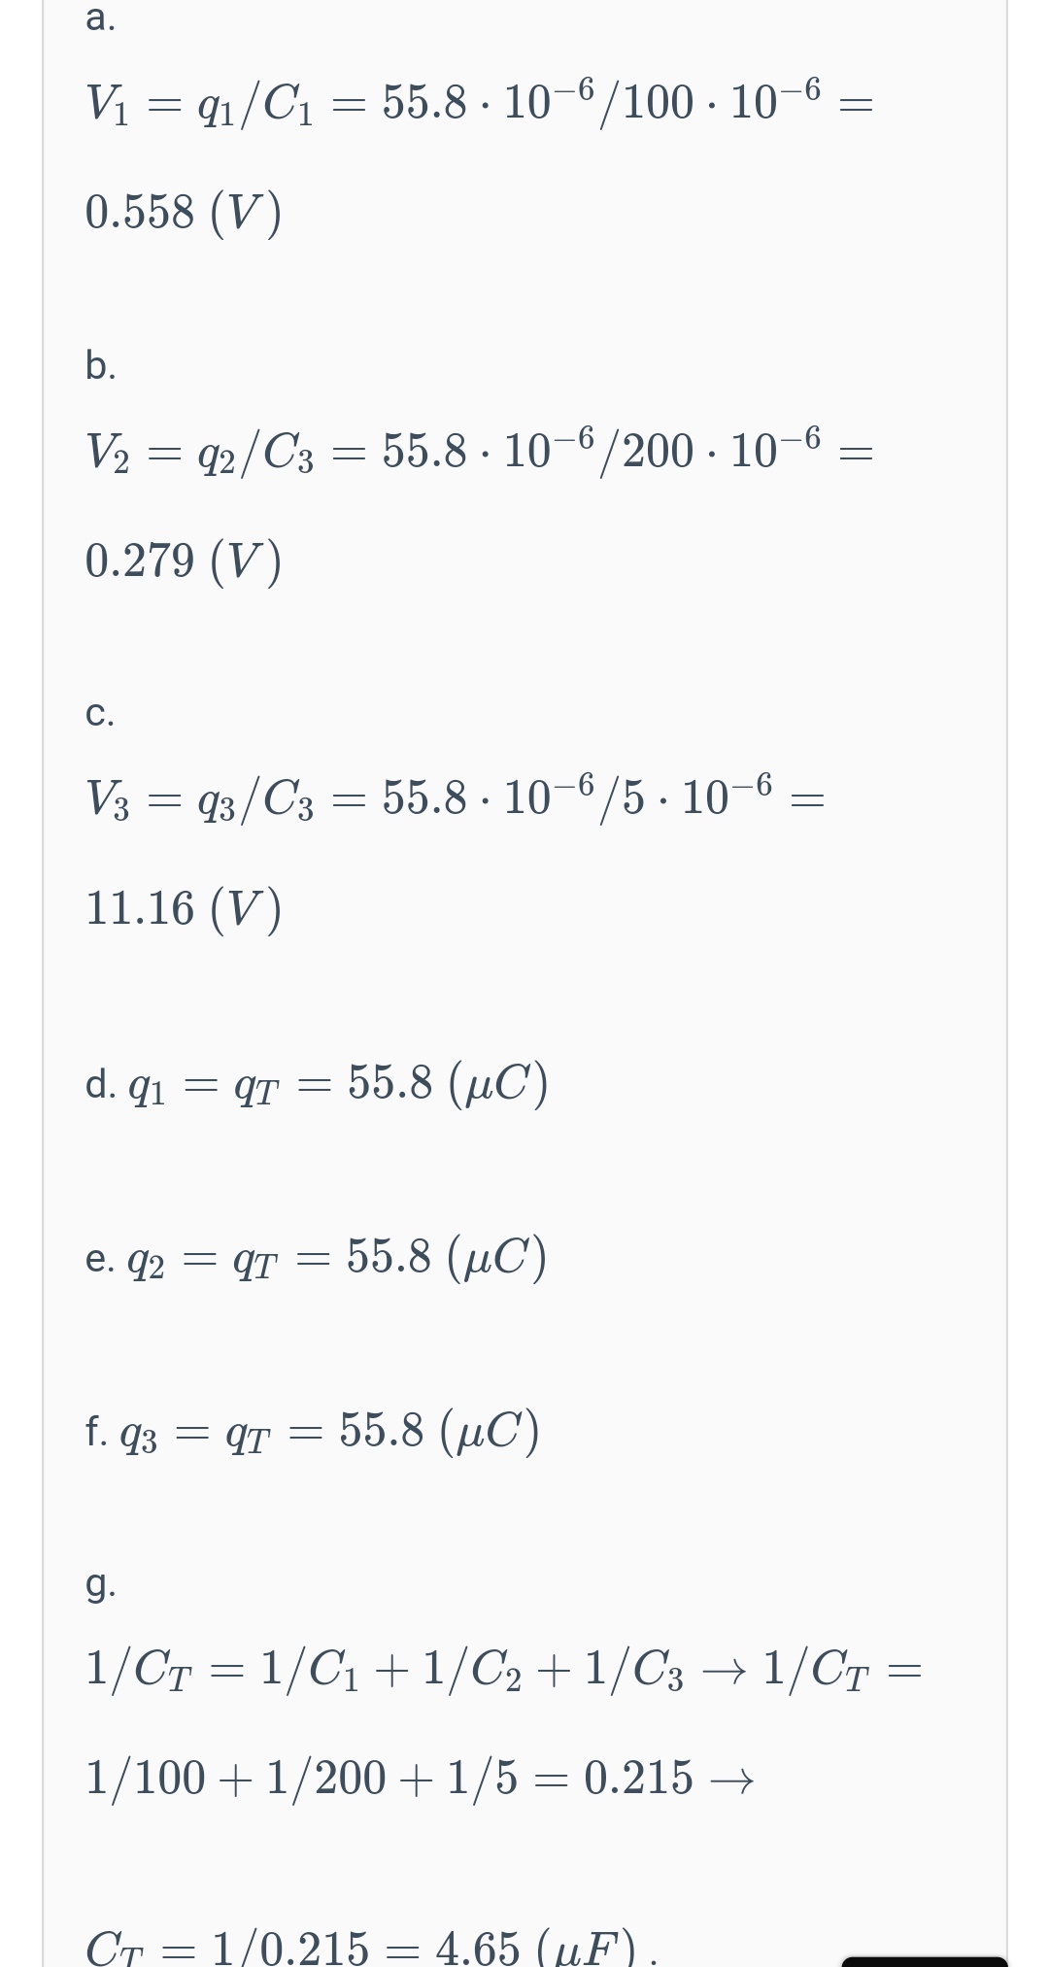Click the 0.558 (V) result
The image size is (1049, 1967).
(185, 212)
